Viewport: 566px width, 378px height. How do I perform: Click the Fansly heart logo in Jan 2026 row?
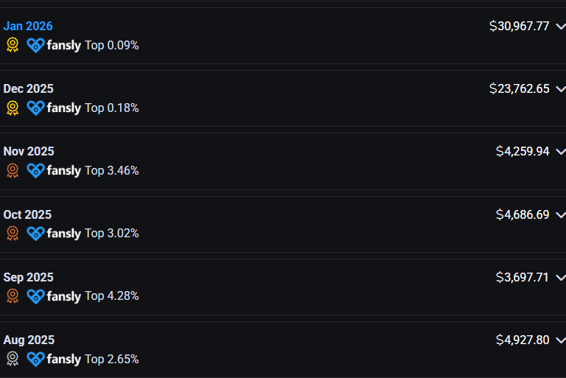pyautogui.click(x=35, y=45)
